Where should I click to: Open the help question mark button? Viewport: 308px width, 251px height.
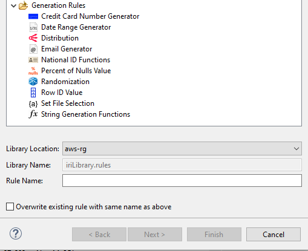pyautogui.click(x=16, y=233)
